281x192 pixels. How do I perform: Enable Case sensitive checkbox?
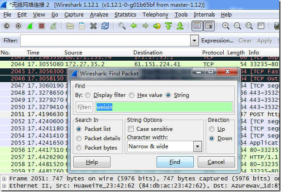click(x=131, y=129)
